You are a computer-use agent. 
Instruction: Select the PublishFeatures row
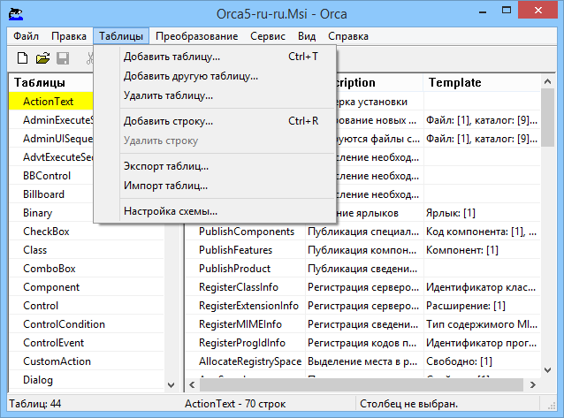tap(362, 250)
